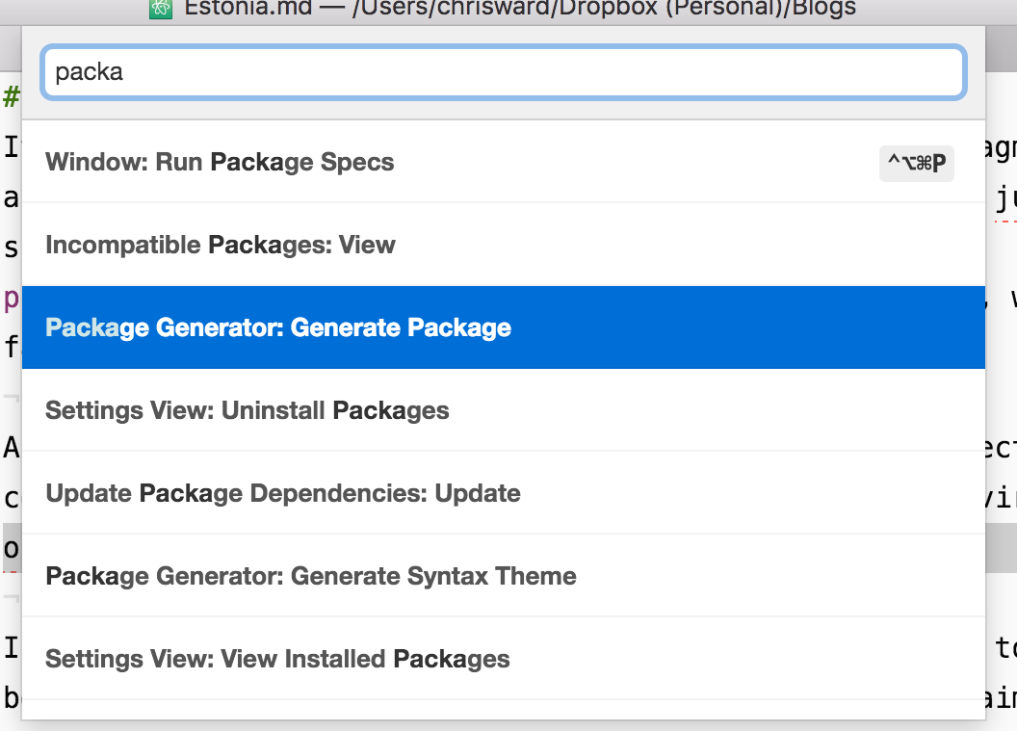Screen dimensions: 1017x731
Task: Click the purple 'p' text at editor left edge
Action: (x=11, y=299)
